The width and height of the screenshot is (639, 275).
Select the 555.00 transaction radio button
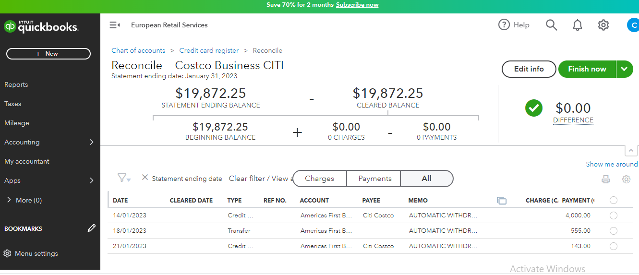(613, 231)
